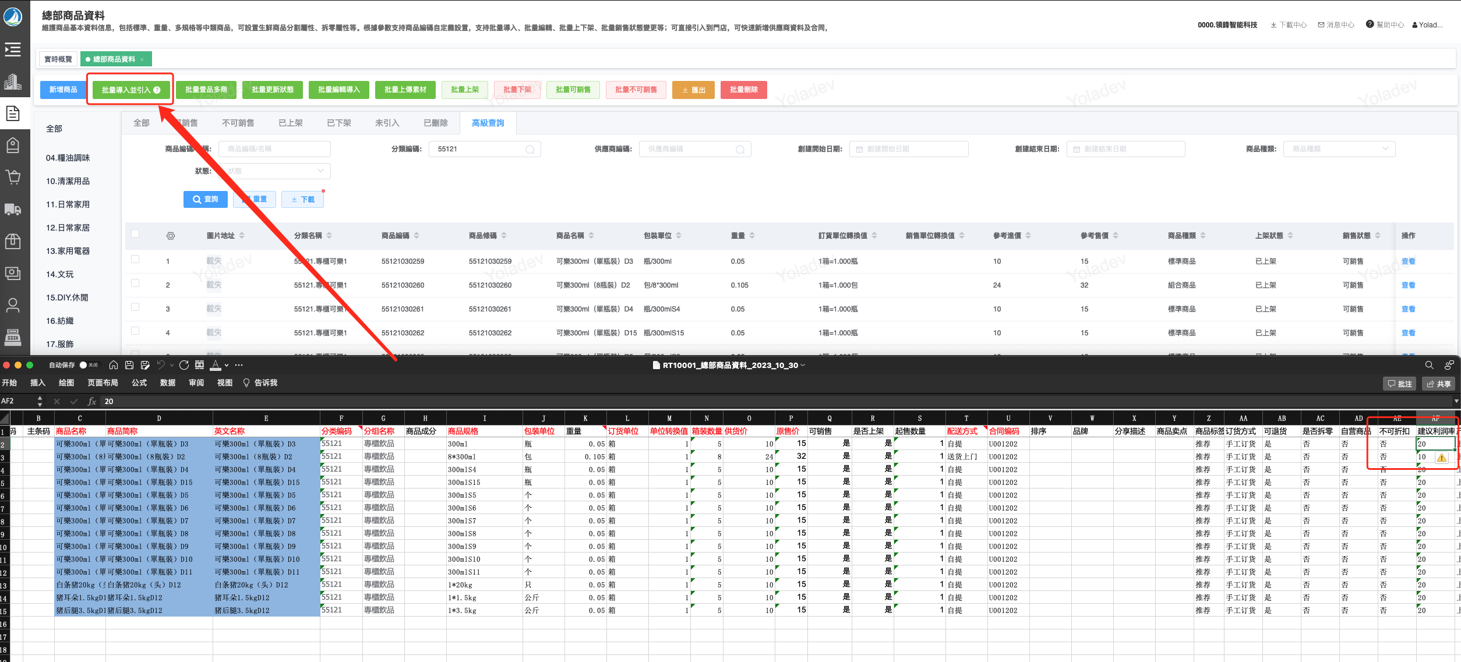
Task: Open the 公式 ribbon tab in Excel
Action: 139,383
